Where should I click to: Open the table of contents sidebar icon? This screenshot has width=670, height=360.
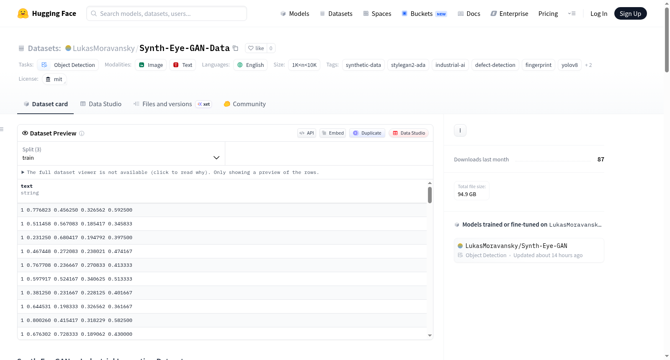[x=2, y=129]
